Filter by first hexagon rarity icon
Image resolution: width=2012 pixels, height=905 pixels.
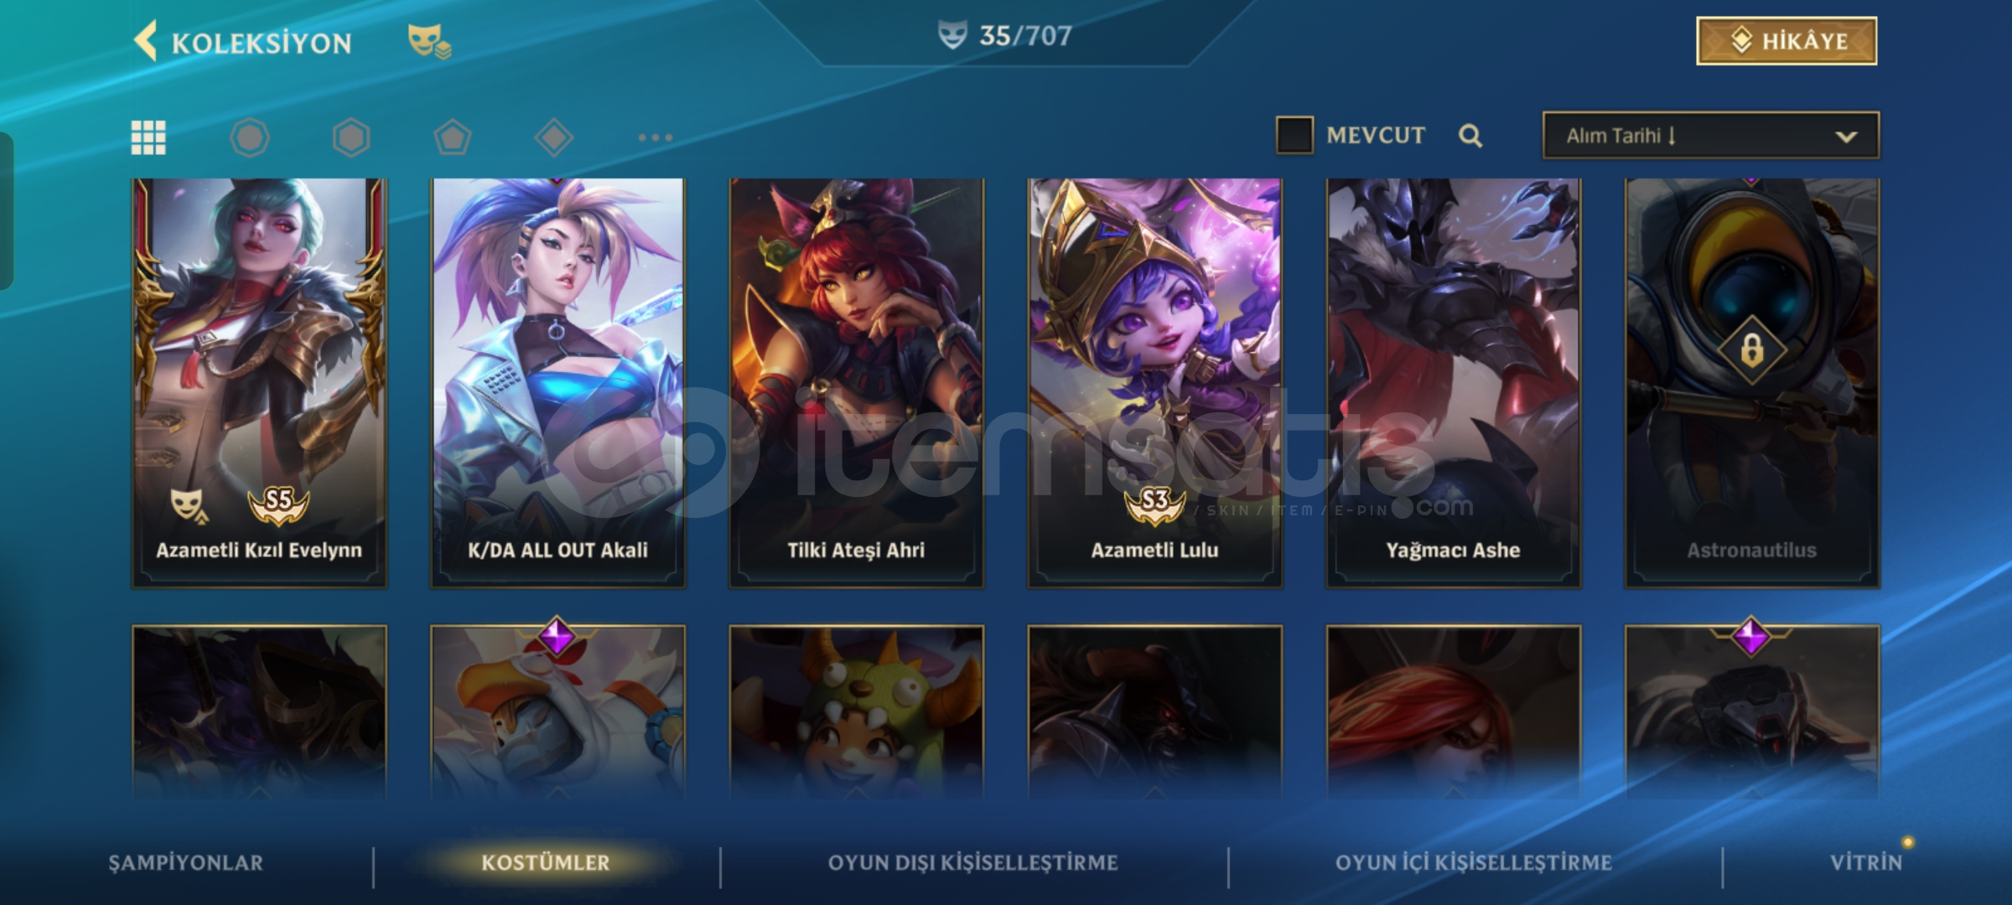[250, 137]
